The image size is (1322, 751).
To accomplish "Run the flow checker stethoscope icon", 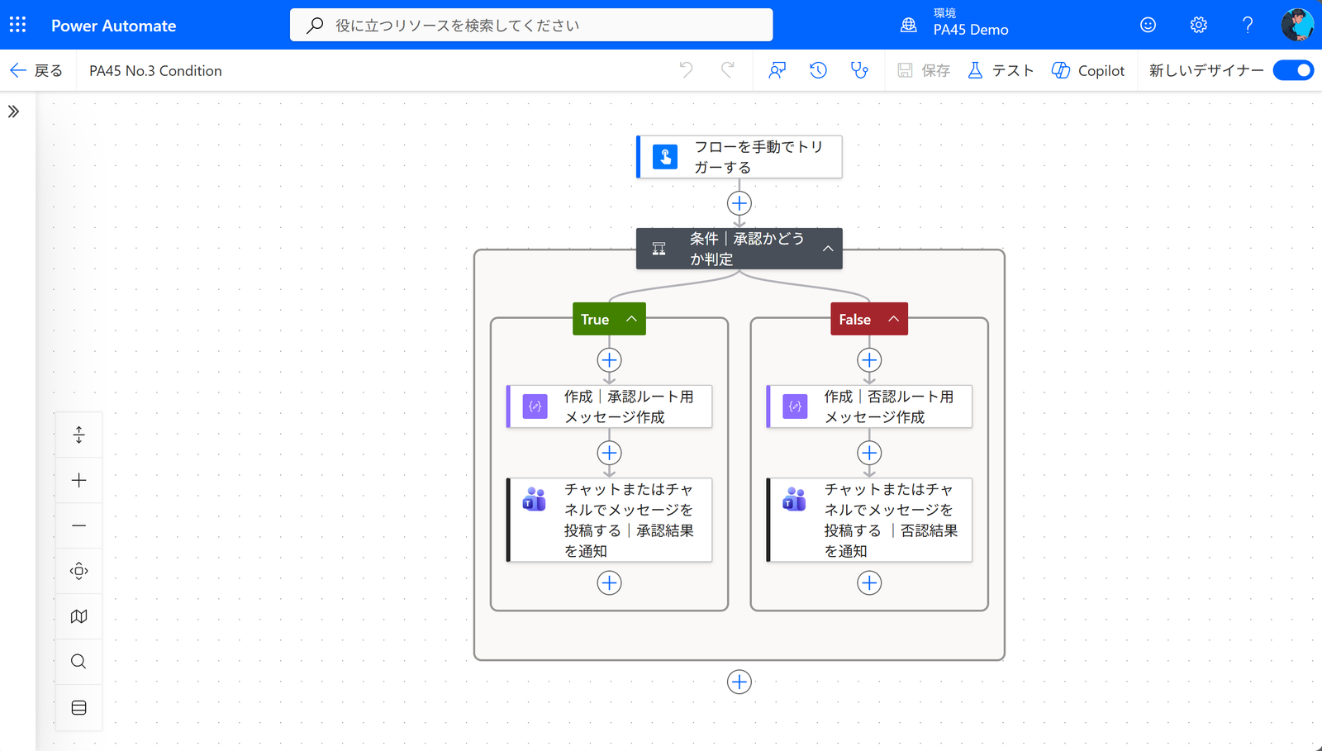I will [859, 70].
